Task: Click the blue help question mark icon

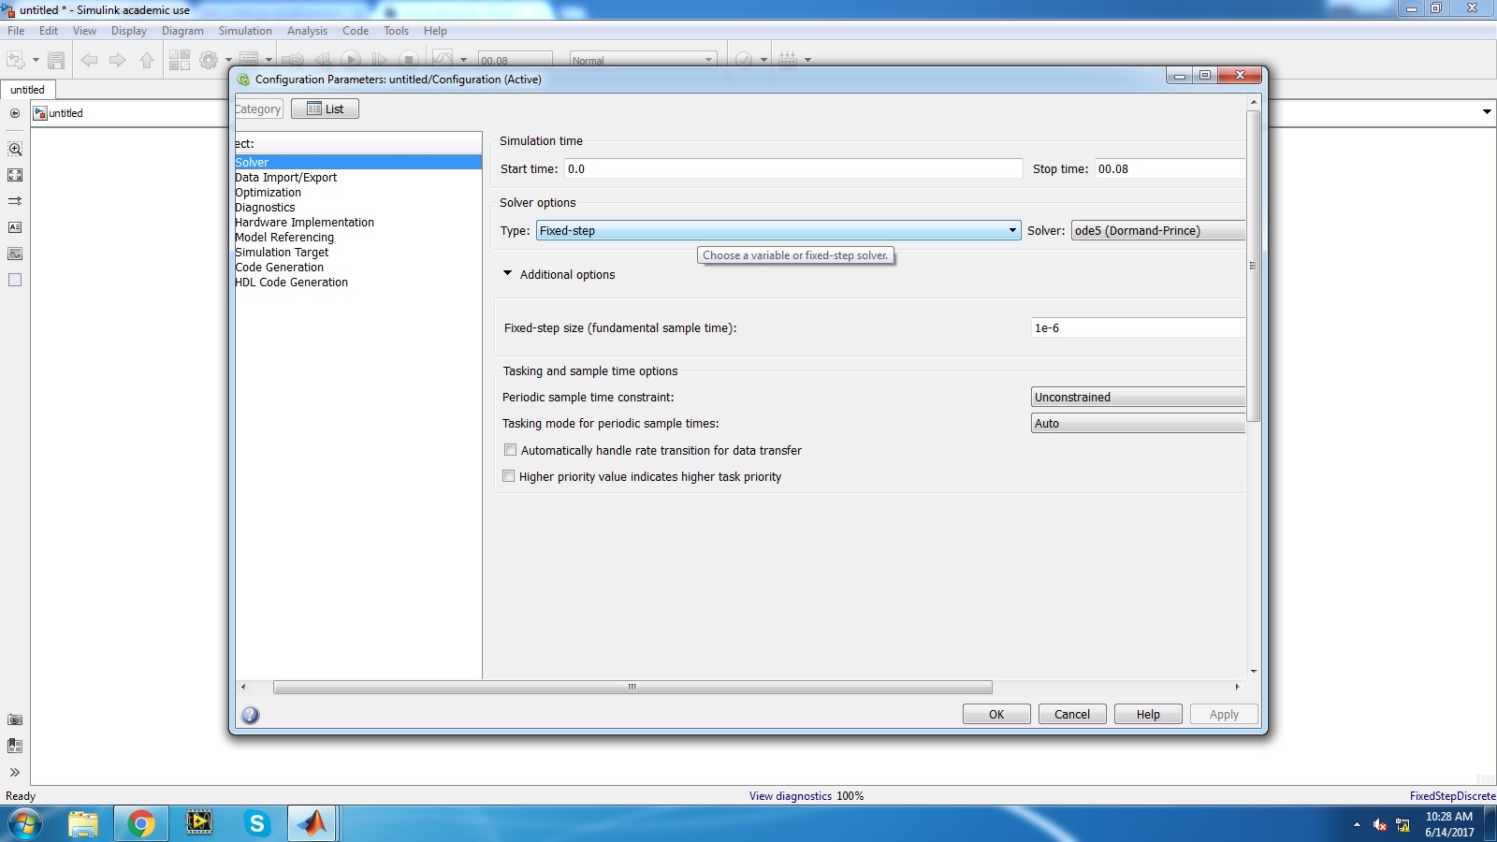Action: tap(250, 715)
